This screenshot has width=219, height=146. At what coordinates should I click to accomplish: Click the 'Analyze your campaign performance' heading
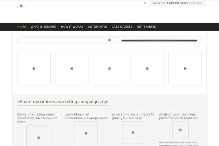178,116
